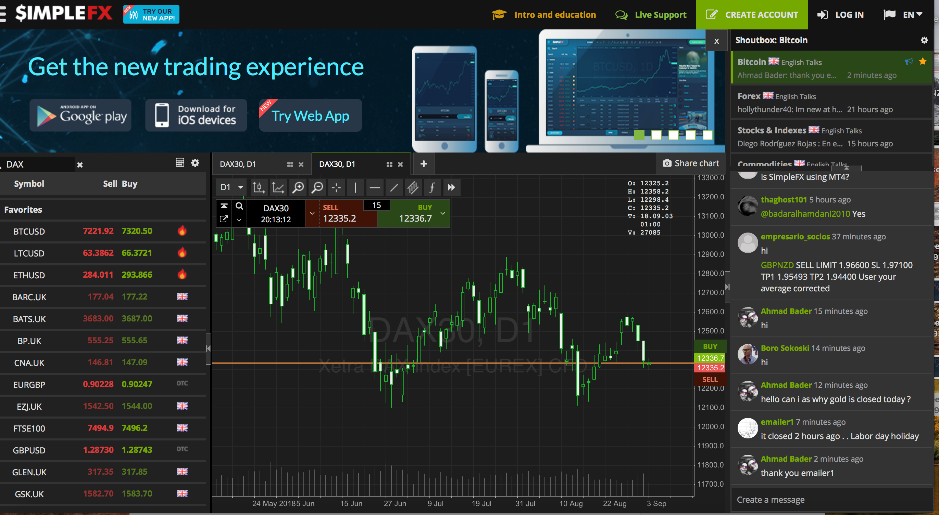Open layout grid of first DAX30 tab
939x515 pixels.
(x=290, y=164)
